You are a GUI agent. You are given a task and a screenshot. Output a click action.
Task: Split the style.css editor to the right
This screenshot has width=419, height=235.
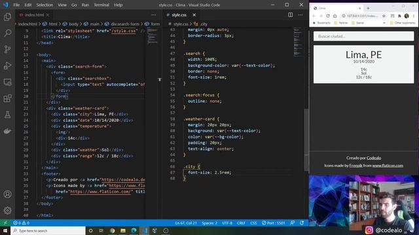(290, 15)
